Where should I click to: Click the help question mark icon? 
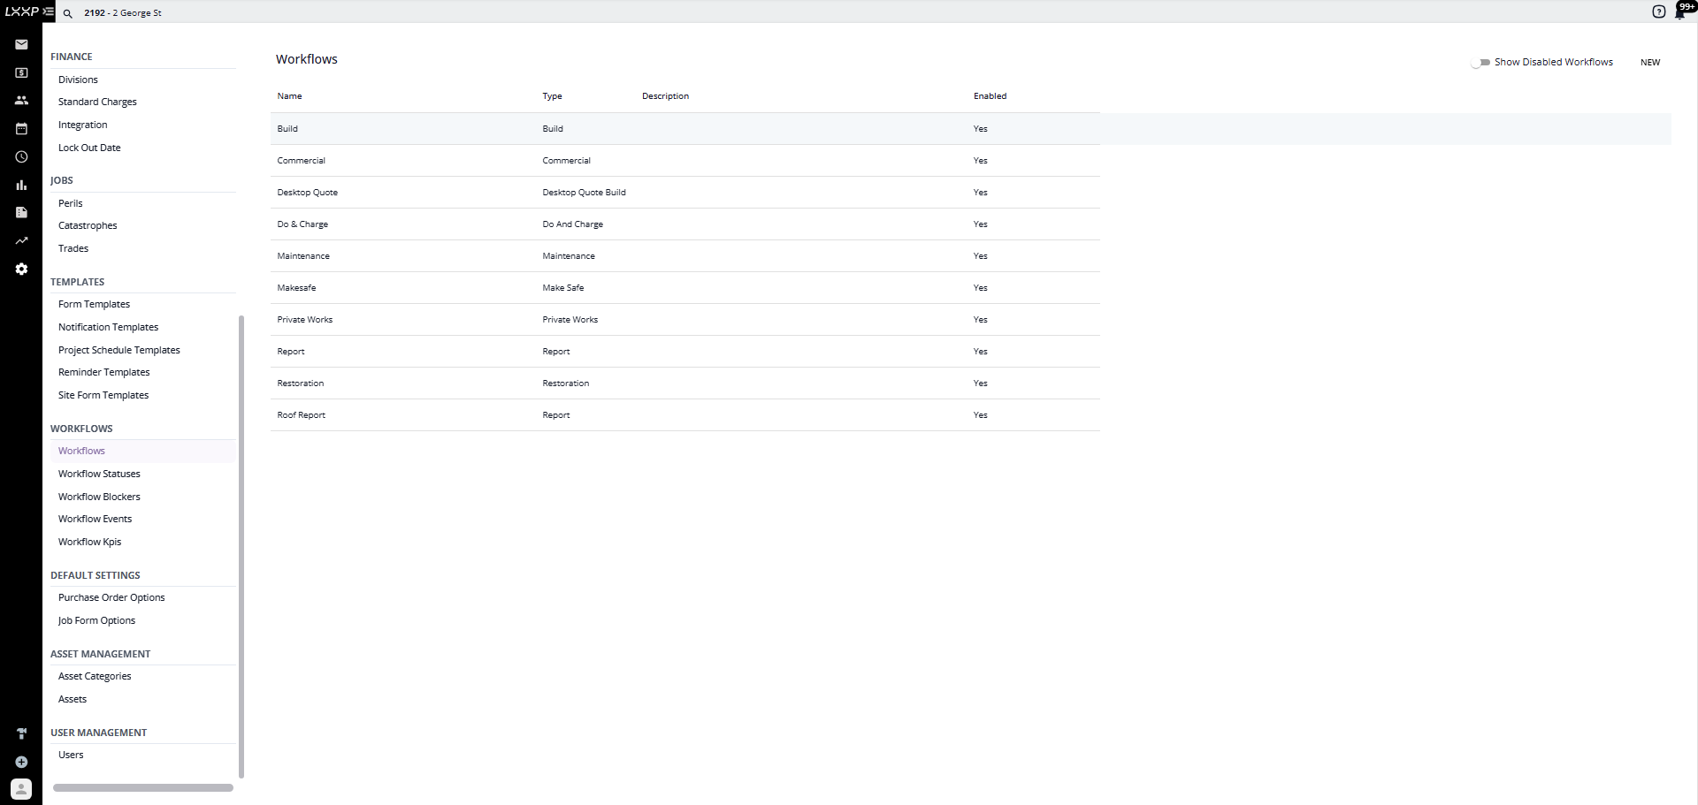1658,11
